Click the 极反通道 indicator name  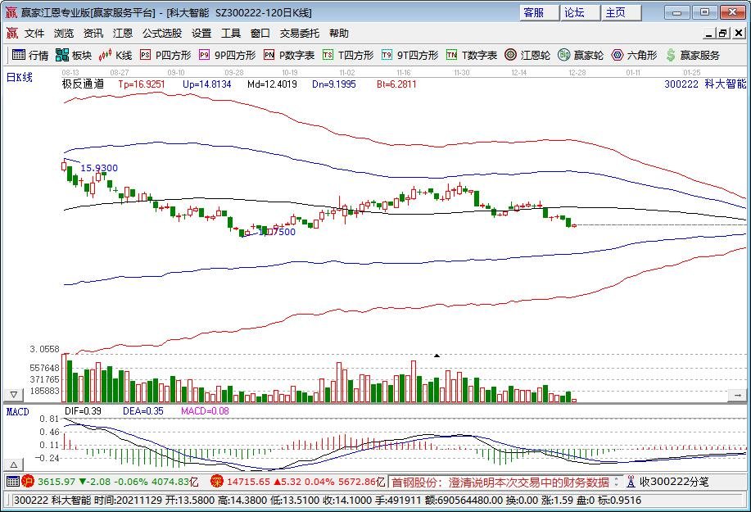pyautogui.click(x=83, y=84)
